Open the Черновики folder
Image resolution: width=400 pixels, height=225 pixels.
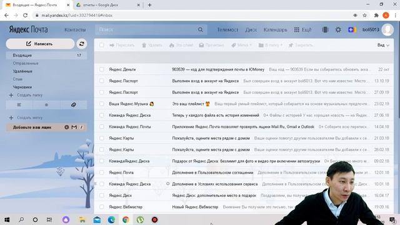click(22, 87)
